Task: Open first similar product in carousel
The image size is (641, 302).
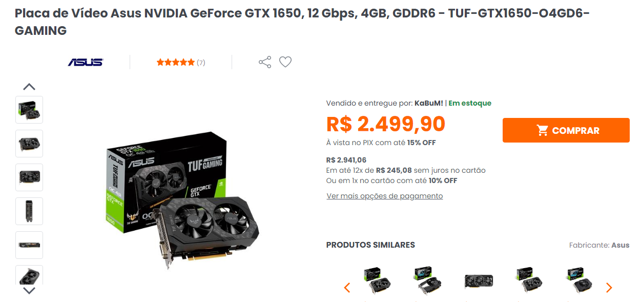Action: pyautogui.click(x=377, y=281)
